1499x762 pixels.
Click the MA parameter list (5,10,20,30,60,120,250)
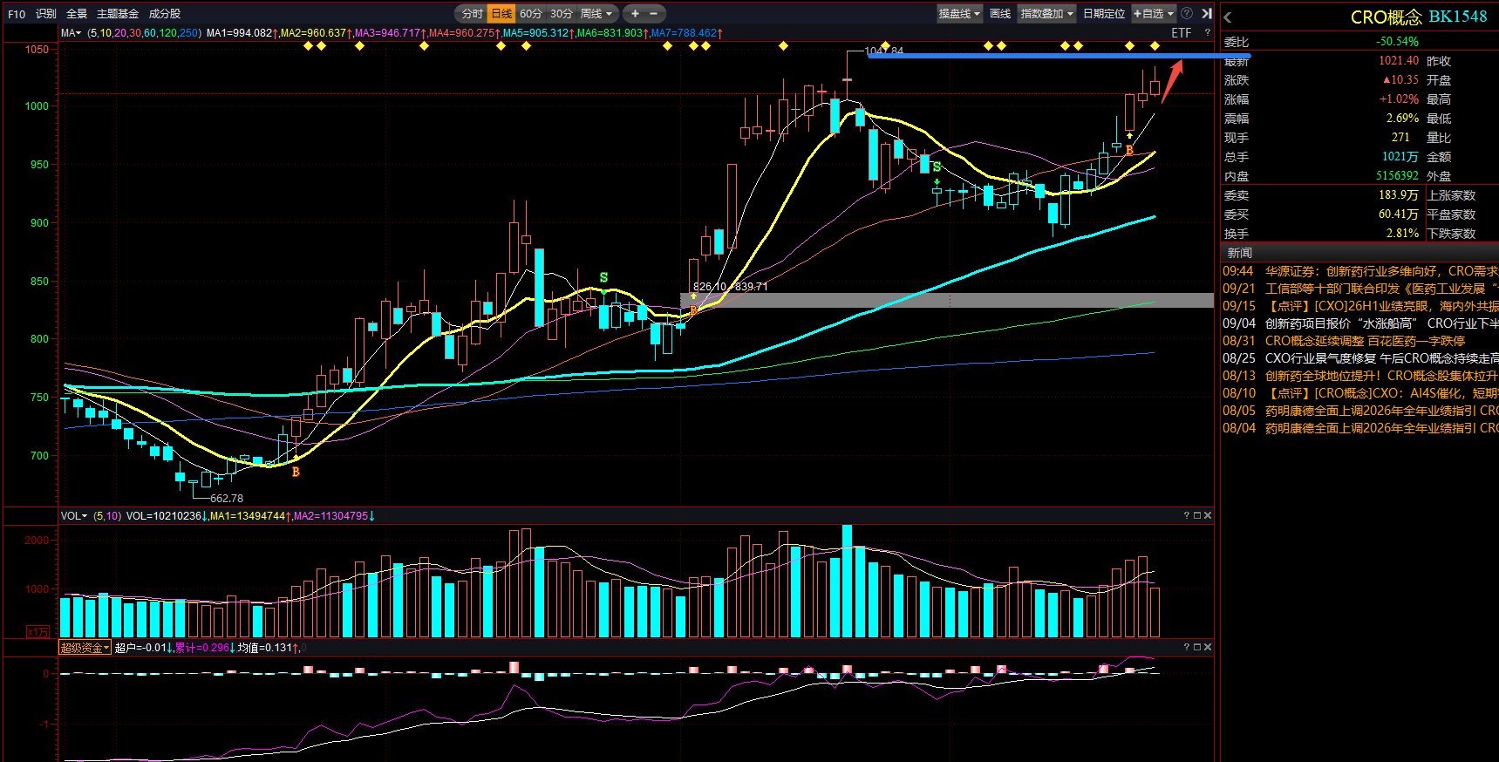tap(144, 33)
